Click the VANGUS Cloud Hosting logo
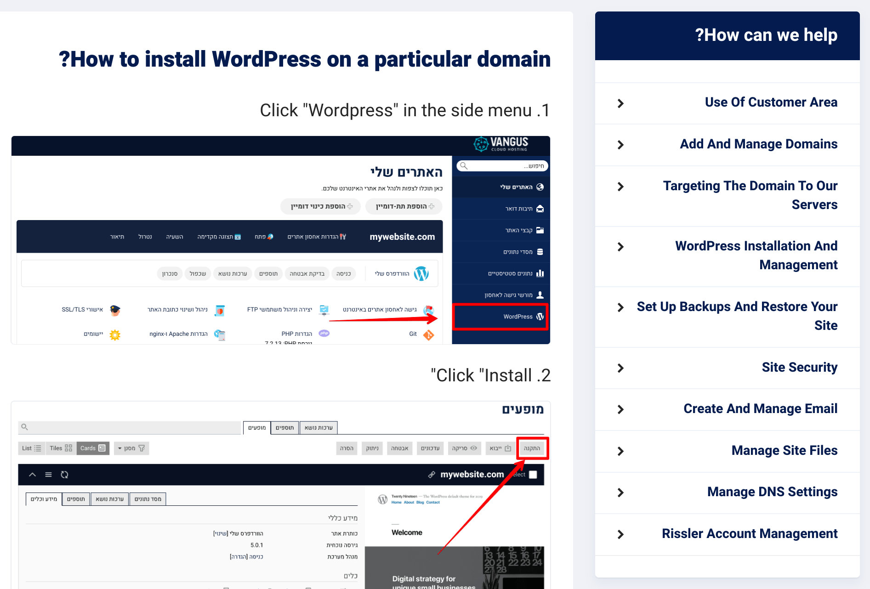 click(x=501, y=144)
